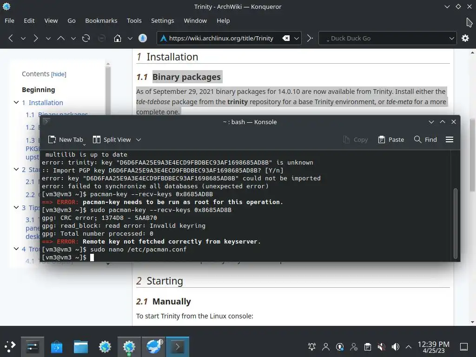
Task: Expand URL bar history dropdown
Action: pos(297,39)
